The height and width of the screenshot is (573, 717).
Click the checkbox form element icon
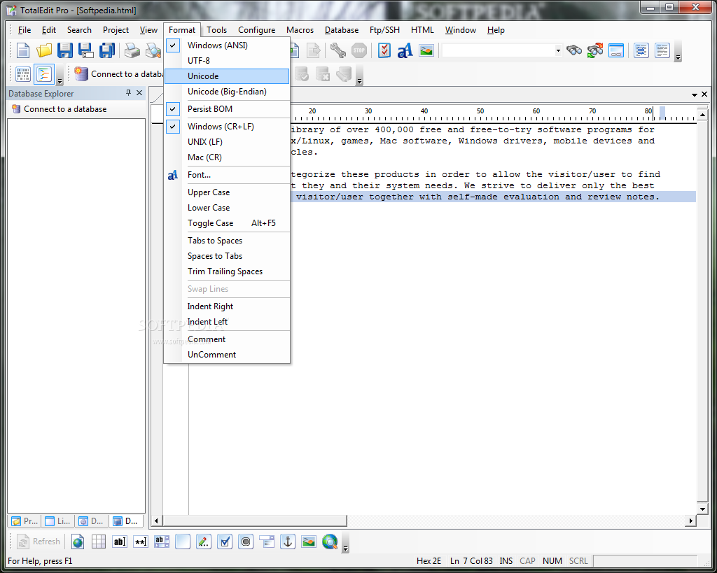coord(225,542)
